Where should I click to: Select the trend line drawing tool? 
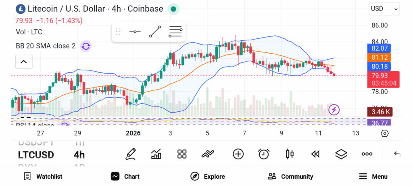click(155, 31)
